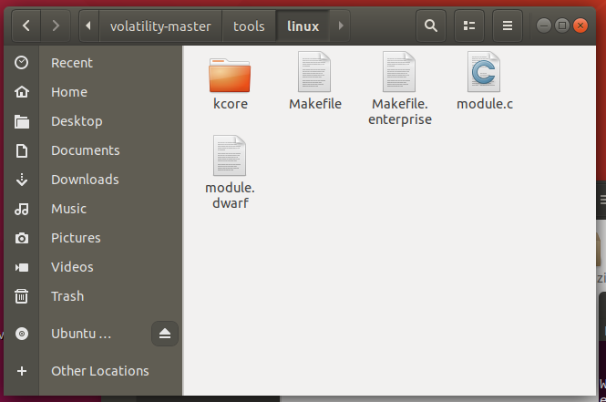Click the Recent clock icon in sidebar
The height and width of the screenshot is (402, 606).
coord(22,63)
